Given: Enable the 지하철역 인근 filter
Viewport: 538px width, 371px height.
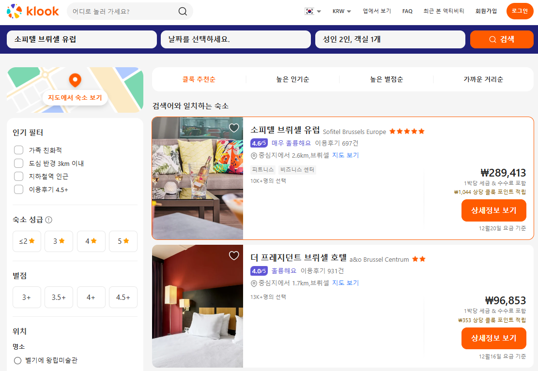Looking at the screenshot, I should pyautogui.click(x=18, y=176).
